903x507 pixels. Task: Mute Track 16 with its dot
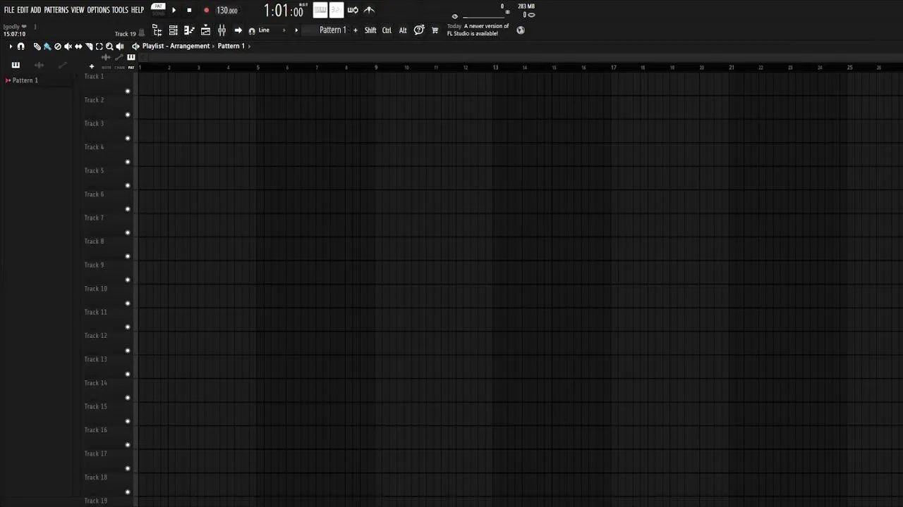[128, 445]
